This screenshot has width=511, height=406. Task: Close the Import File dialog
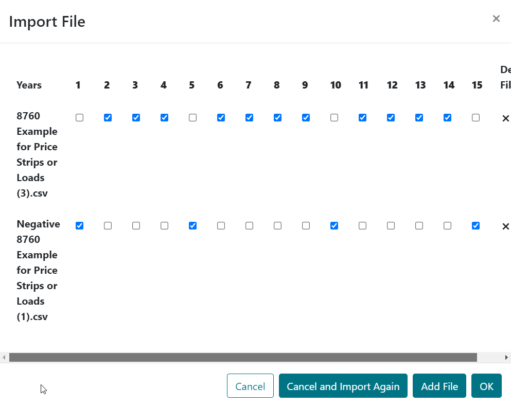pos(496,19)
